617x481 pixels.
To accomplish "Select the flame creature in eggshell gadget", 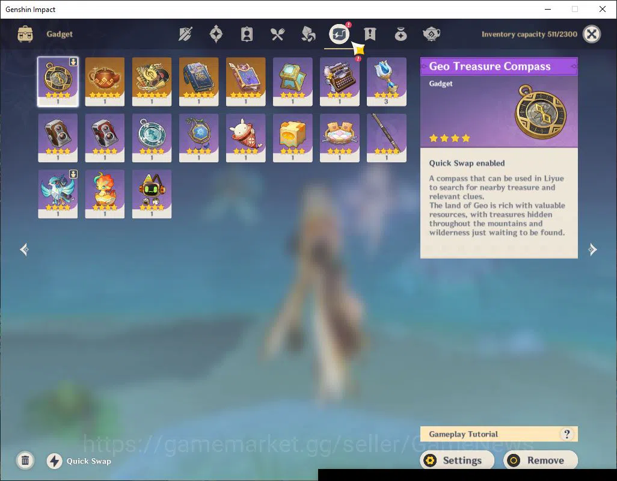I will 105,194.
